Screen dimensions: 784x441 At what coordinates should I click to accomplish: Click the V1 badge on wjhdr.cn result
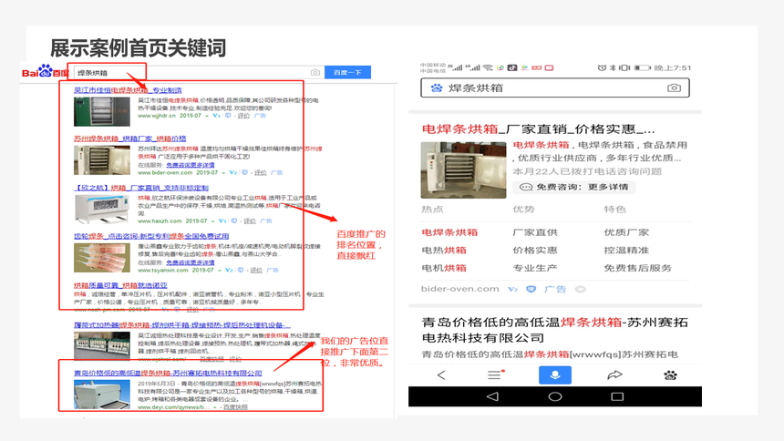coord(216,116)
